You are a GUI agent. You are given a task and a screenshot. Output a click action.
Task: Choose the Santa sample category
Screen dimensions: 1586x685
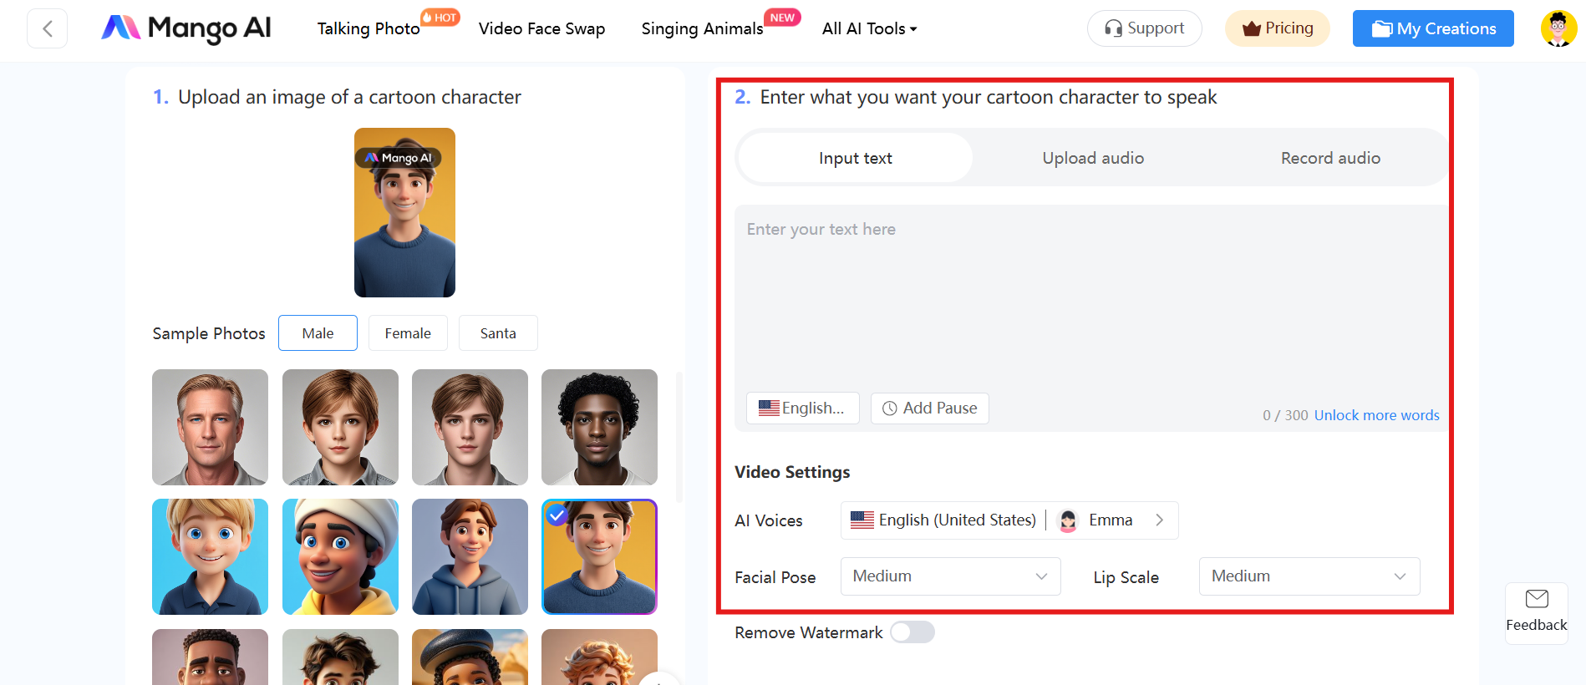tap(498, 333)
